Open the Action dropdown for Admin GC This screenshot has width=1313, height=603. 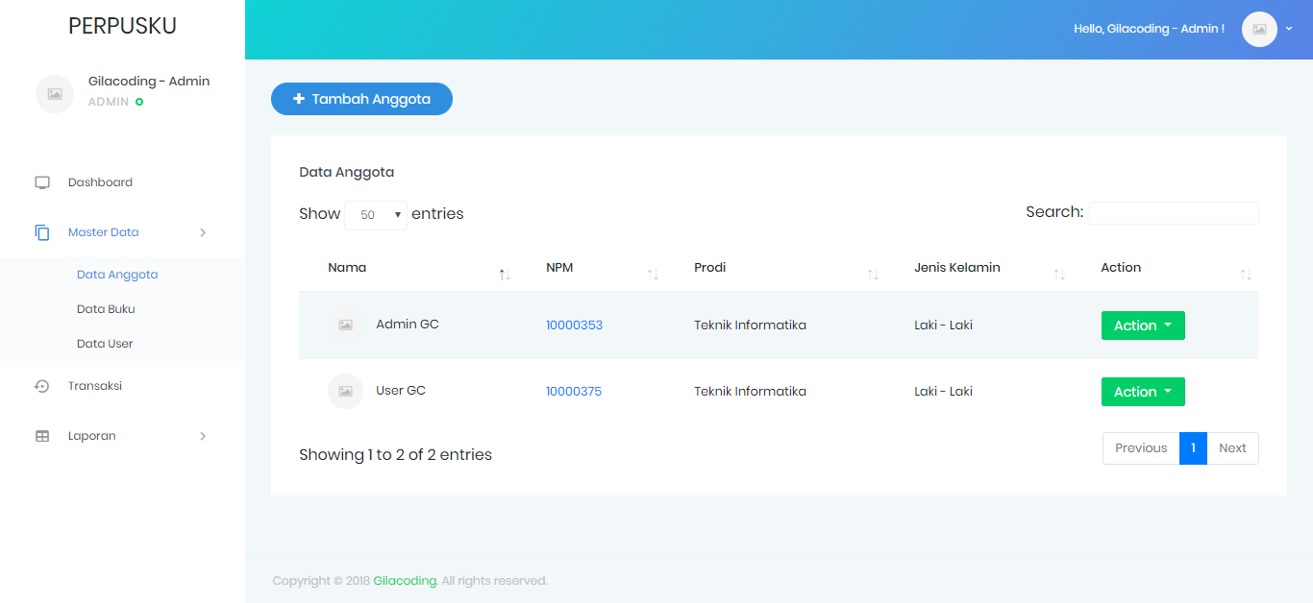[1143, 325]
